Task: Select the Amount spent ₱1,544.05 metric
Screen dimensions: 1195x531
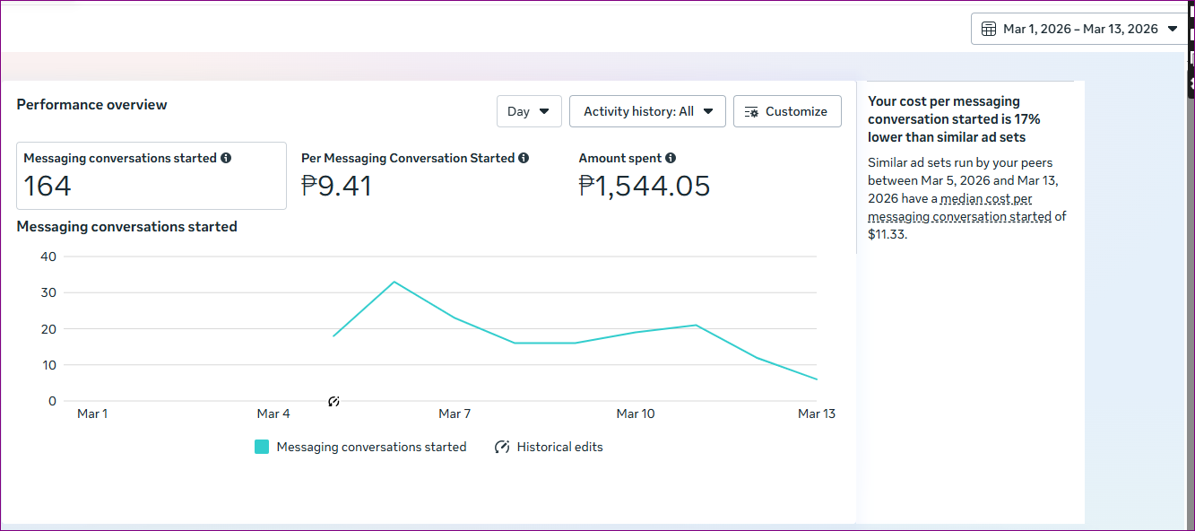Action: click(644, 186)
